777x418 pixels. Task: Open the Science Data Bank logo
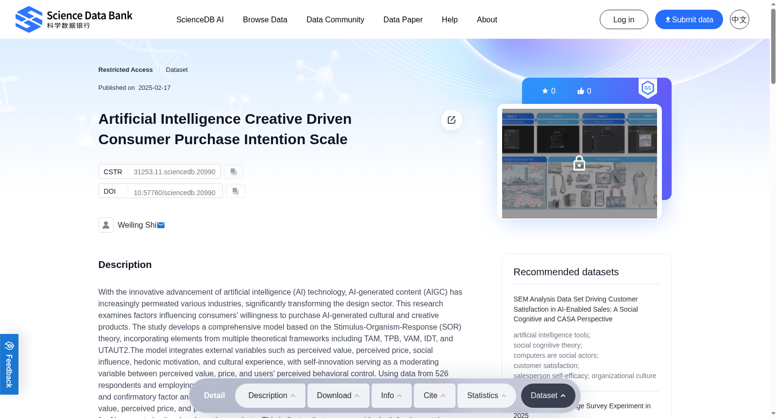point(74,19)
